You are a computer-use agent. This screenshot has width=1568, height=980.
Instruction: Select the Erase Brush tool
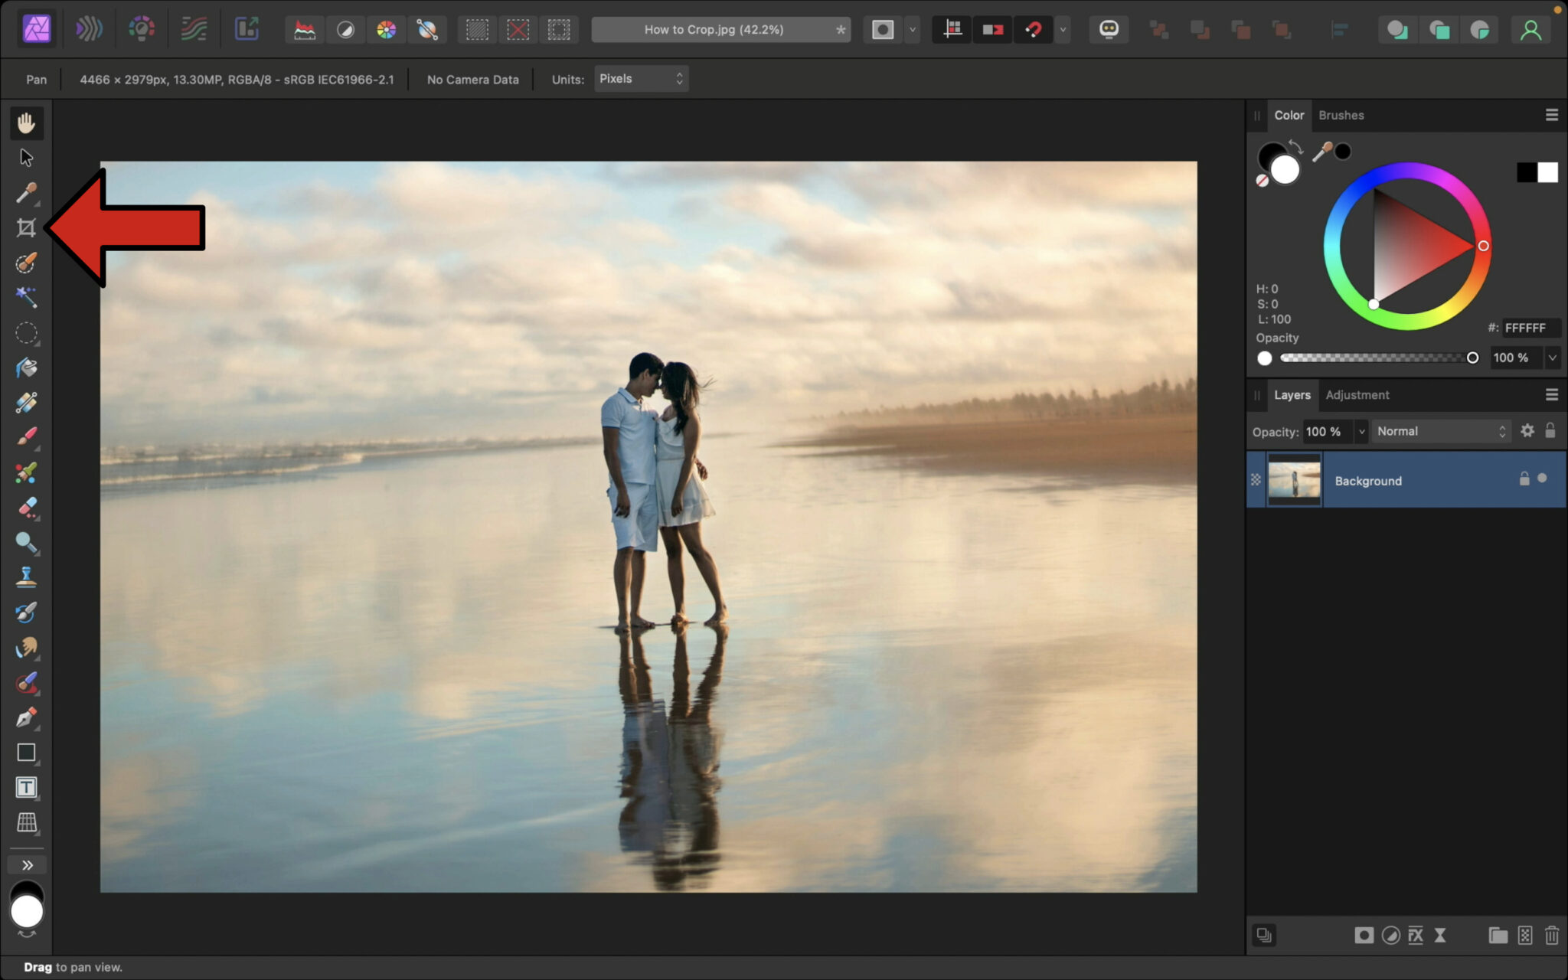pos(26,507)
